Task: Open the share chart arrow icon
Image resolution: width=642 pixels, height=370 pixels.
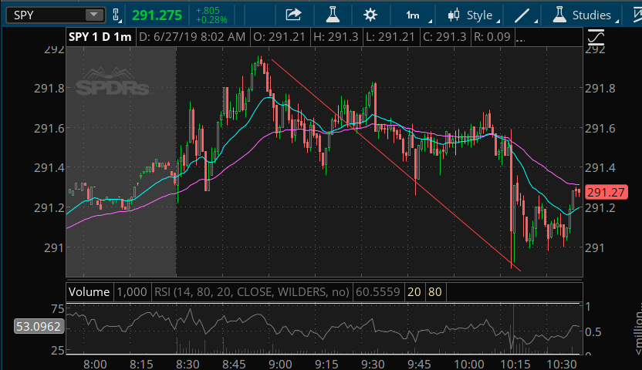Action: 293,15
